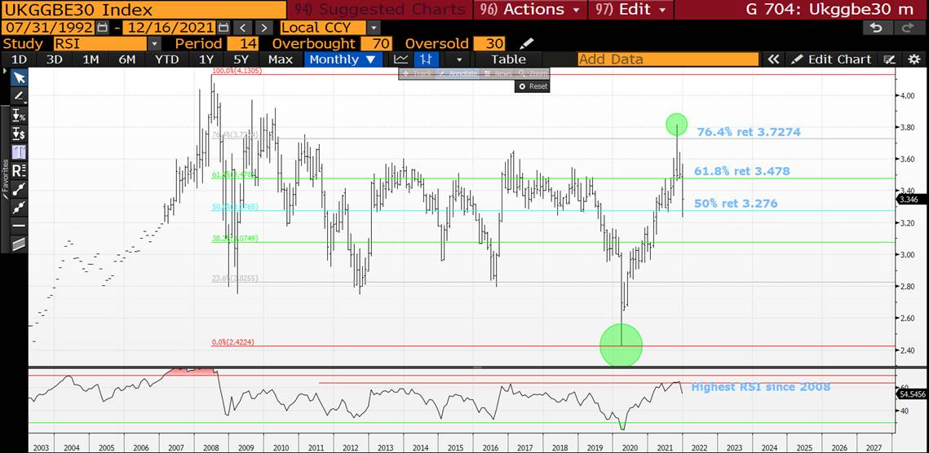Shift date range backward
929x453 pixels.
(x=241, y=28)
